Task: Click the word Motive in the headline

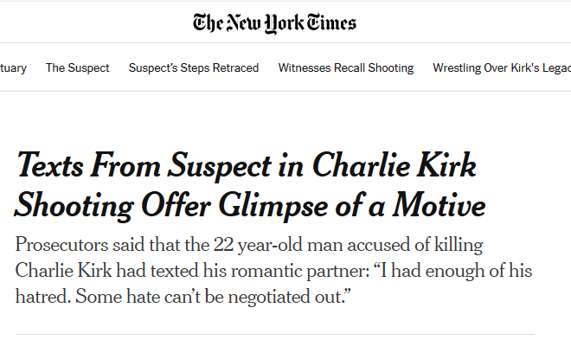Action: 439,206
